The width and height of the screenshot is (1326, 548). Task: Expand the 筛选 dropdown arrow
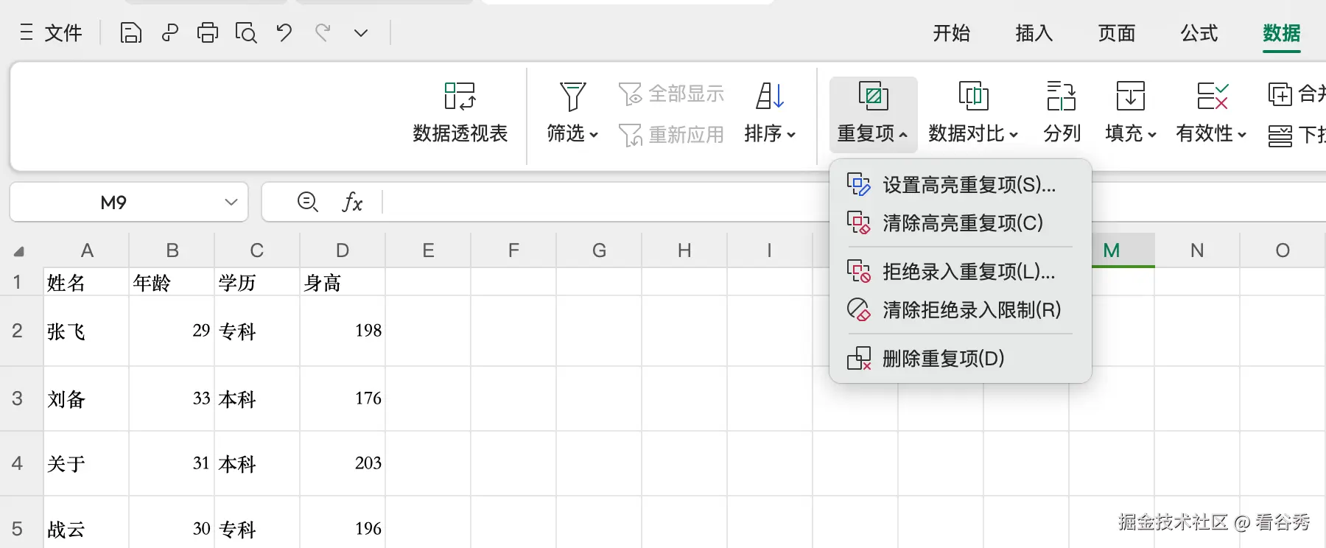[594, 135]
